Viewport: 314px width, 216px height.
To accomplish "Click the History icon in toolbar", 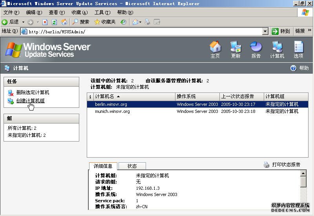I will (x=123, y=22).
